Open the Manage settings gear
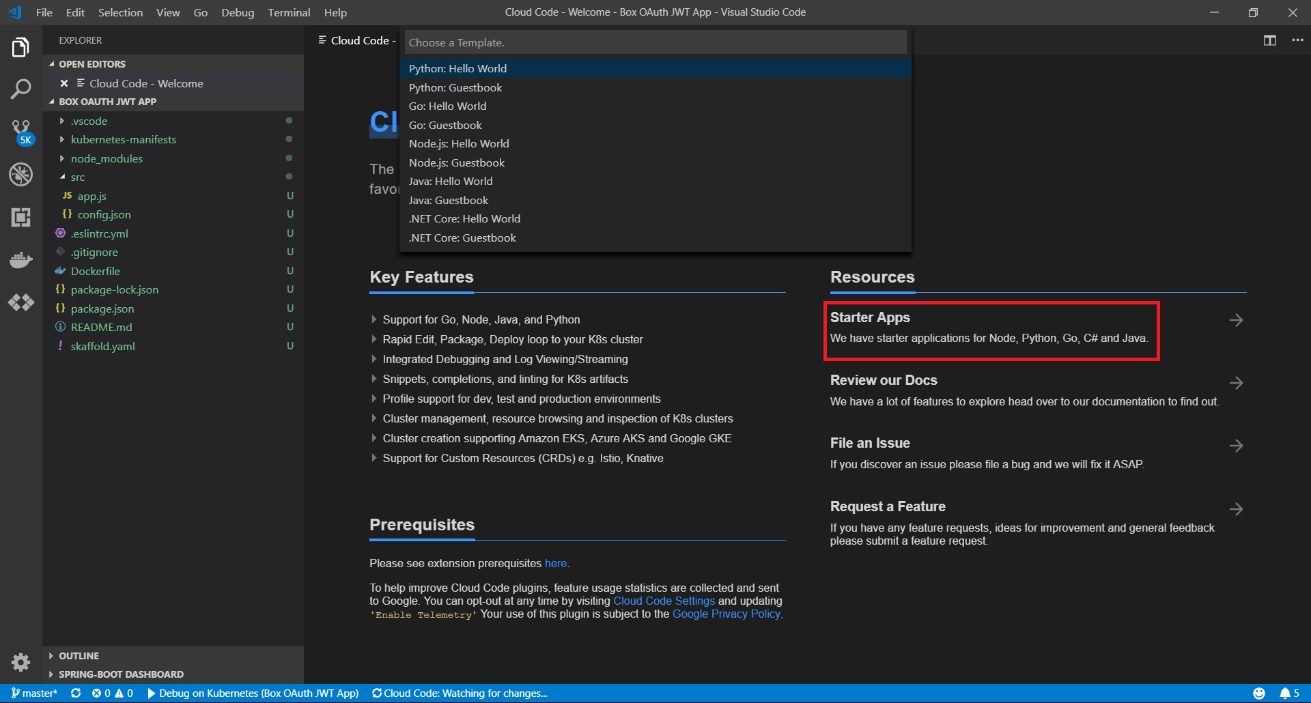This screenshot has height=703, width=1311. (20, 662)
